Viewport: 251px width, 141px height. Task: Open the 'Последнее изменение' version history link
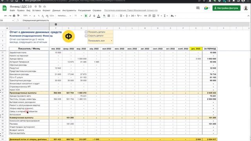(131, 11)
